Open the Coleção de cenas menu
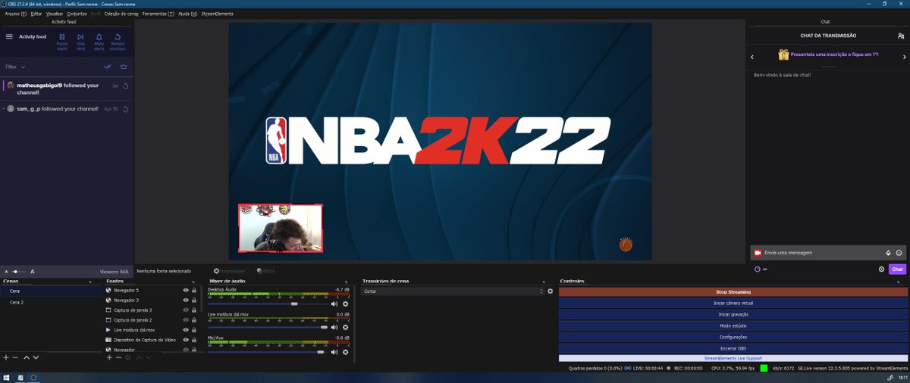 tap(121, 14)
